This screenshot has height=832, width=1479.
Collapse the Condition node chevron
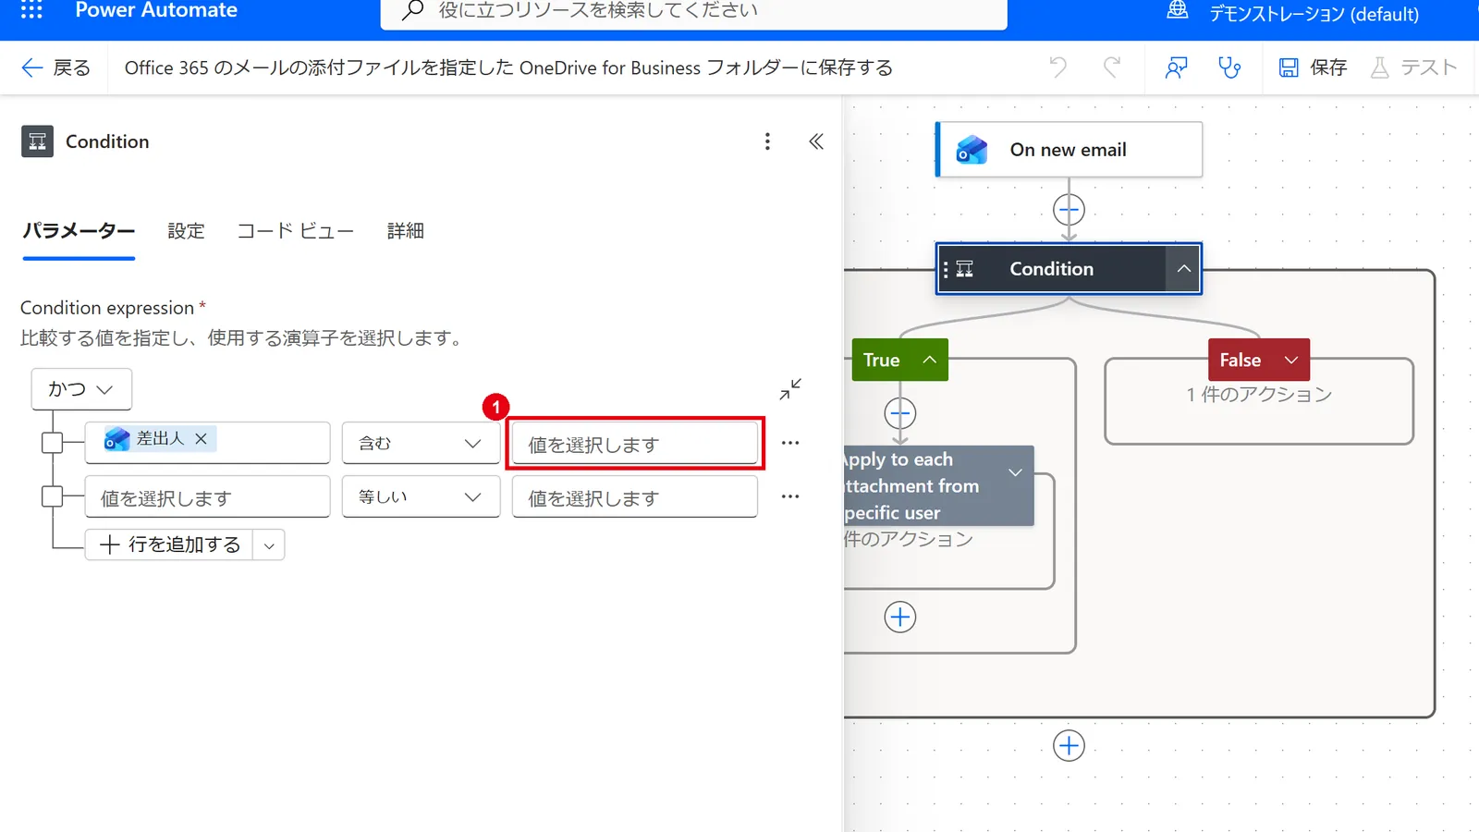click(1183, 269)
